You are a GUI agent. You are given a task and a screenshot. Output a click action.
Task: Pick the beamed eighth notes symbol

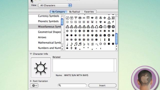(75, 44)
